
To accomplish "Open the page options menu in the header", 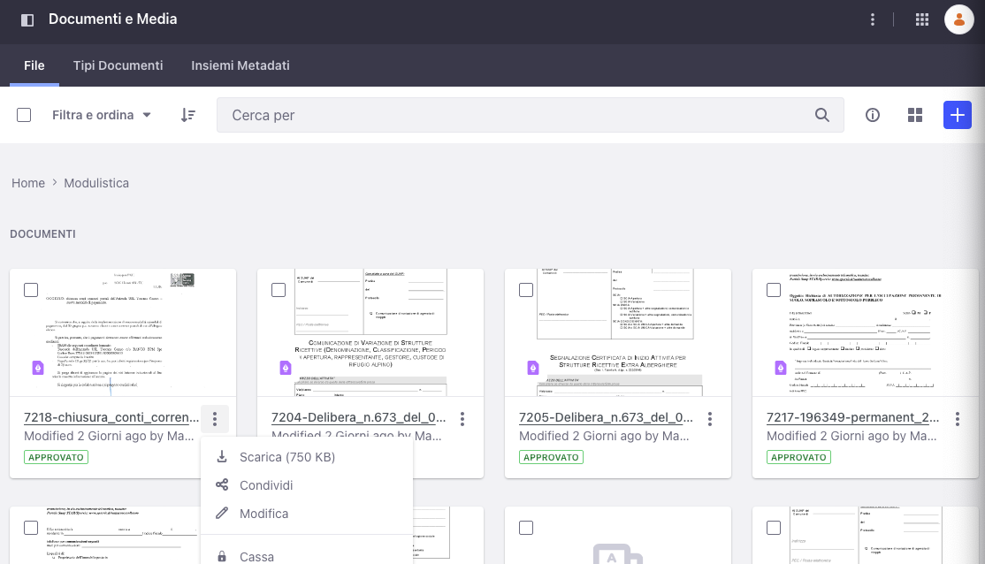I will pyautogui.click(x=873, y=19).
